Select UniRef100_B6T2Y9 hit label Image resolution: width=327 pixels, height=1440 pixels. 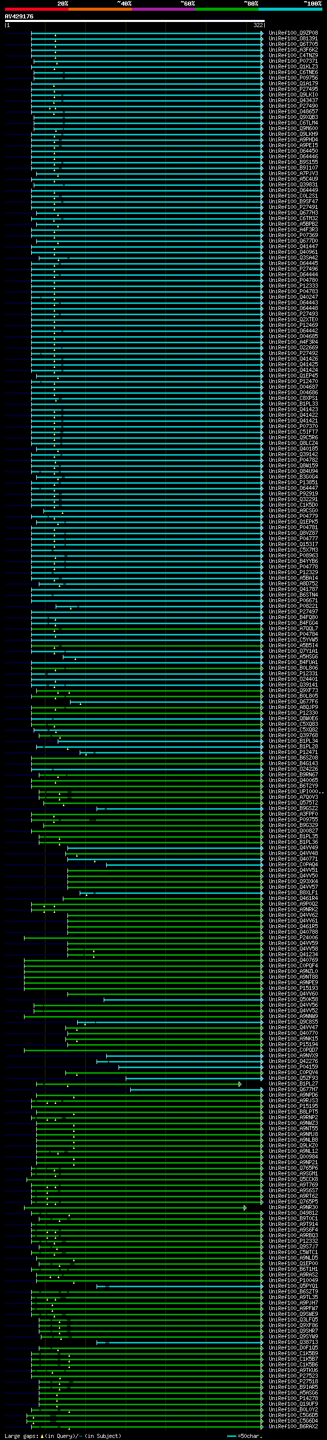pyautogui.click(x=293, y=786)
